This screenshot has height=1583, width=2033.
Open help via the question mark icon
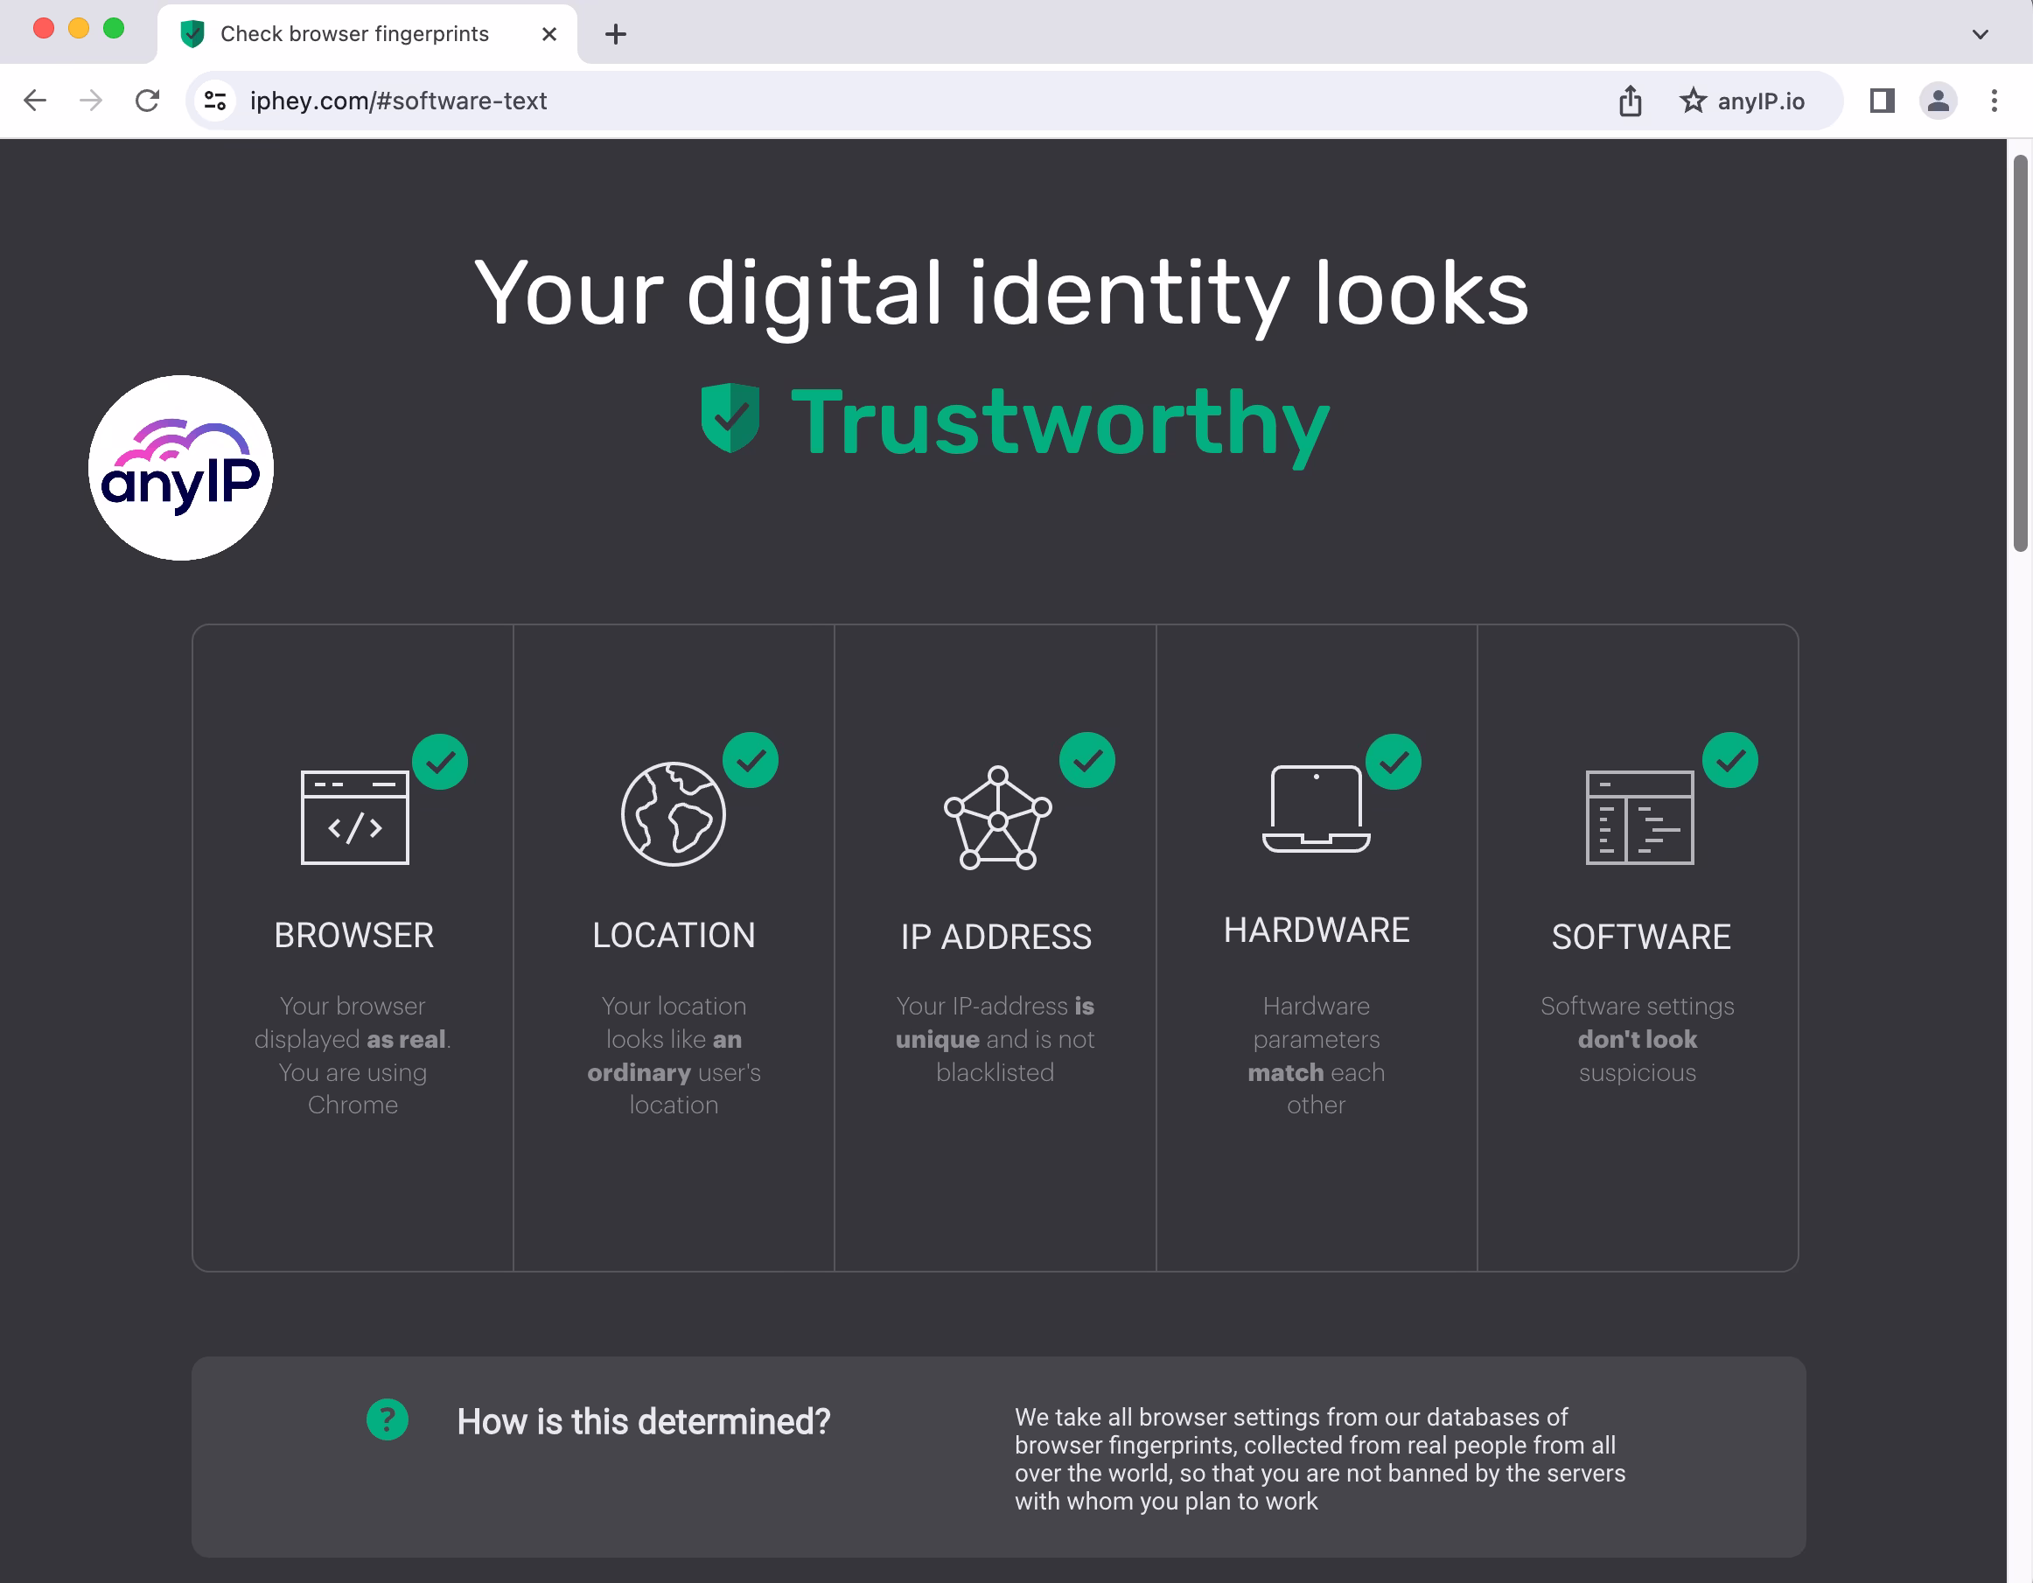pos(388,1421)
